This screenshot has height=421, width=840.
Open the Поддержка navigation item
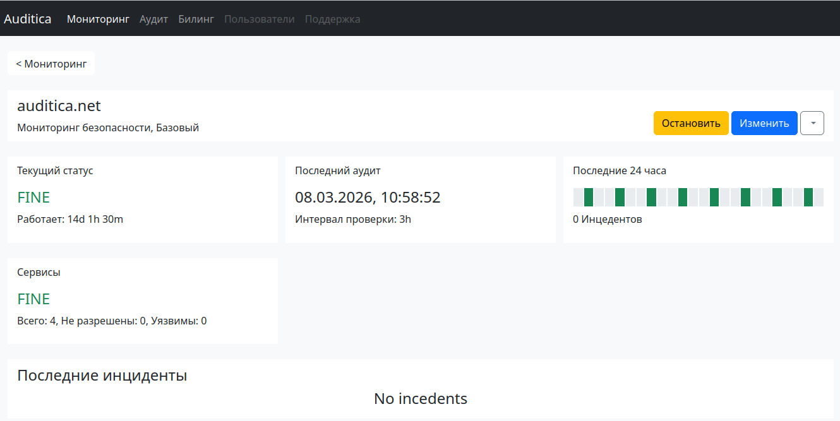[x=332, y=19]
